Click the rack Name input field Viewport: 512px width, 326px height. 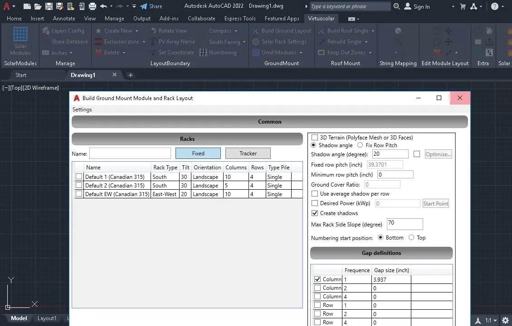coord(130,153)
